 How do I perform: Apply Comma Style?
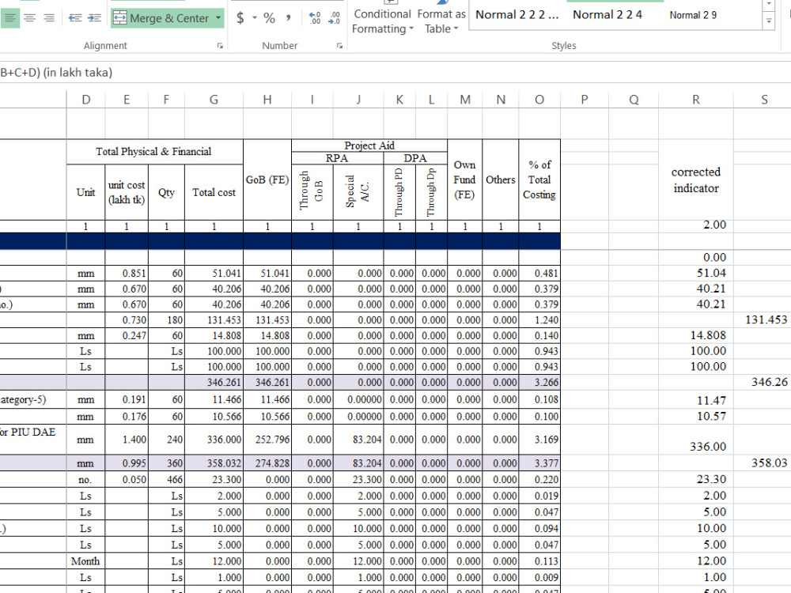point(288,18)
